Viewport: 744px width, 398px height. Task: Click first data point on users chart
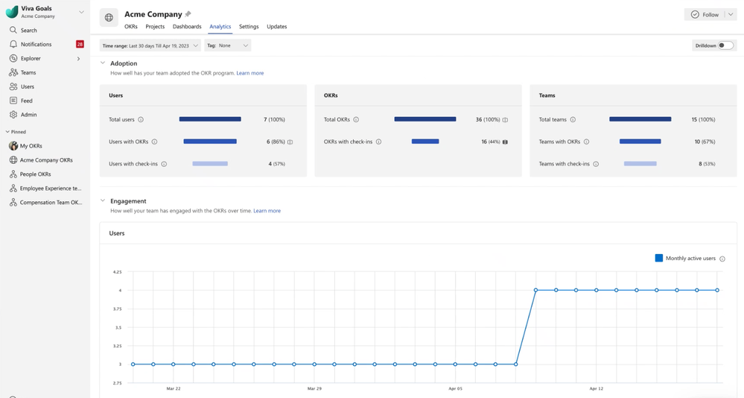pos(133,364)
